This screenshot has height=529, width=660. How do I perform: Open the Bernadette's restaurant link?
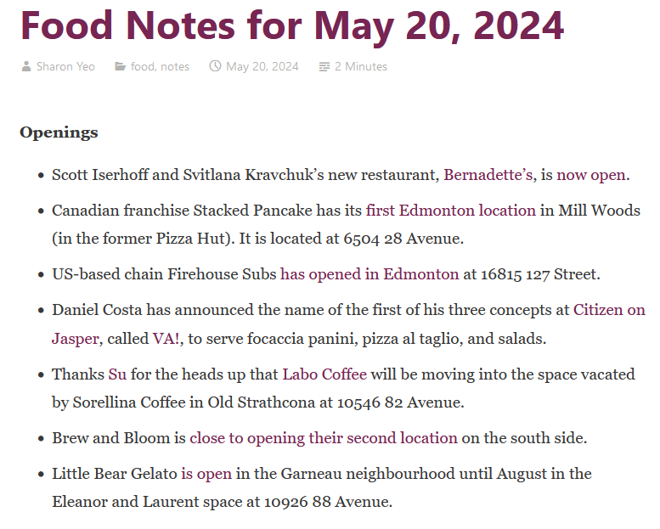[488, 175]
